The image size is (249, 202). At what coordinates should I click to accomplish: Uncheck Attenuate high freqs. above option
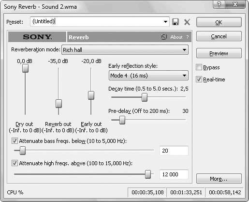click(15, 163)
